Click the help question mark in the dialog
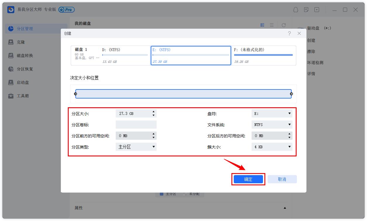Image resolution: width=367 pixels, height=221 pixels. click(x=289, y=33)
